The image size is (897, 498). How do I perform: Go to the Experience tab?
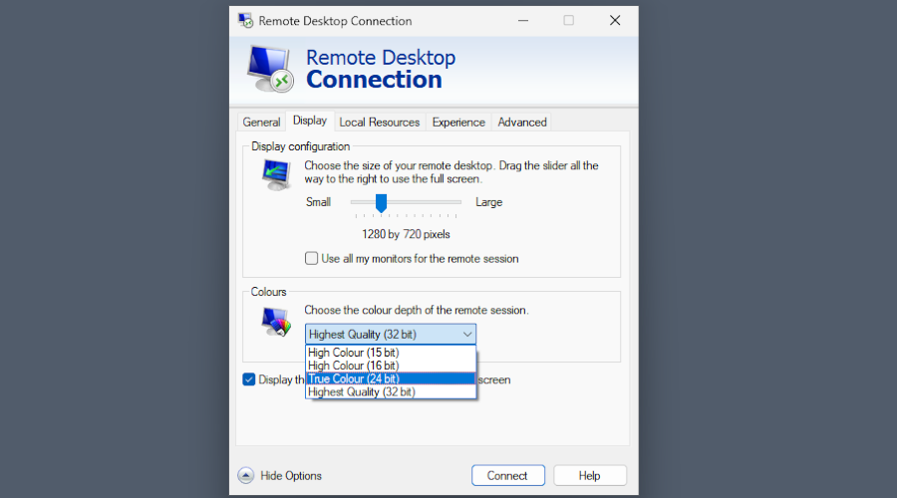[x=458, y=123]
